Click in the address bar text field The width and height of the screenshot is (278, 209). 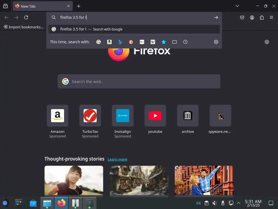coord(135,17)
